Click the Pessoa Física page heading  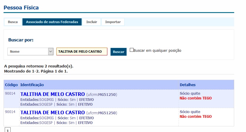click(21, 7)
